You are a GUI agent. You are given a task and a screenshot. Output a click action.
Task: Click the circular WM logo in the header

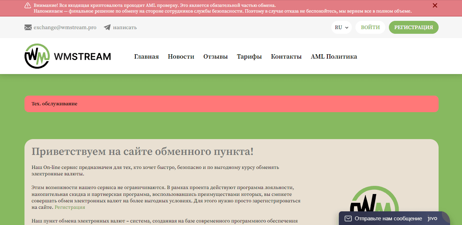pos(36,56)
